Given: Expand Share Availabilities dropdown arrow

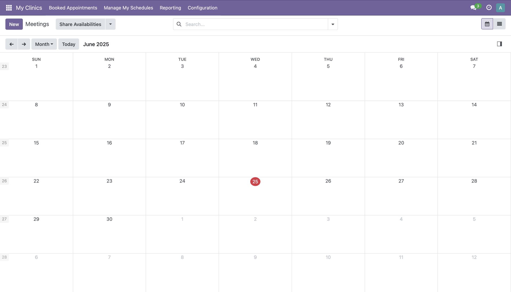Looking at the screenshot, I should tap(110, 24).
